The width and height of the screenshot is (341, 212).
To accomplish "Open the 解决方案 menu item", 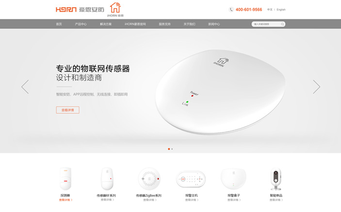I will click(x=106, y=24).
